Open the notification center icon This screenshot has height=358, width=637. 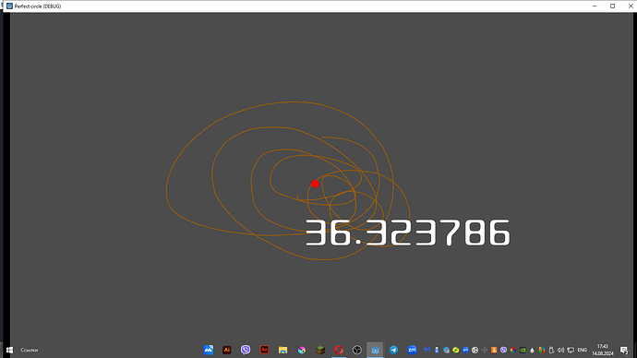(625, 350)
